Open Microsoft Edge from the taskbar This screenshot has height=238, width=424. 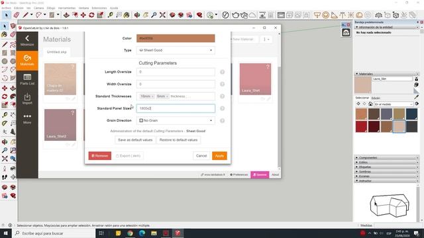tap(142, 233)
